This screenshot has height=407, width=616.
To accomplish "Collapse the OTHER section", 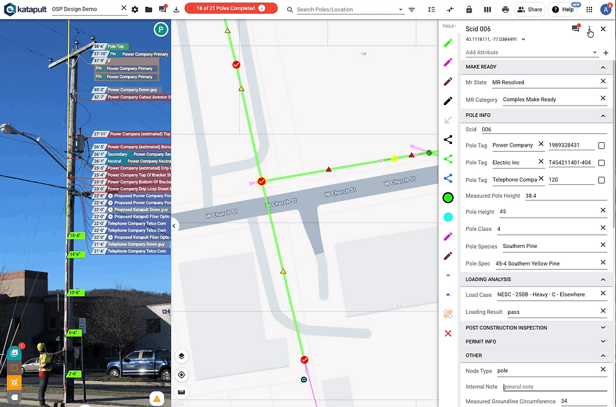I will click(x=603, y=355).
